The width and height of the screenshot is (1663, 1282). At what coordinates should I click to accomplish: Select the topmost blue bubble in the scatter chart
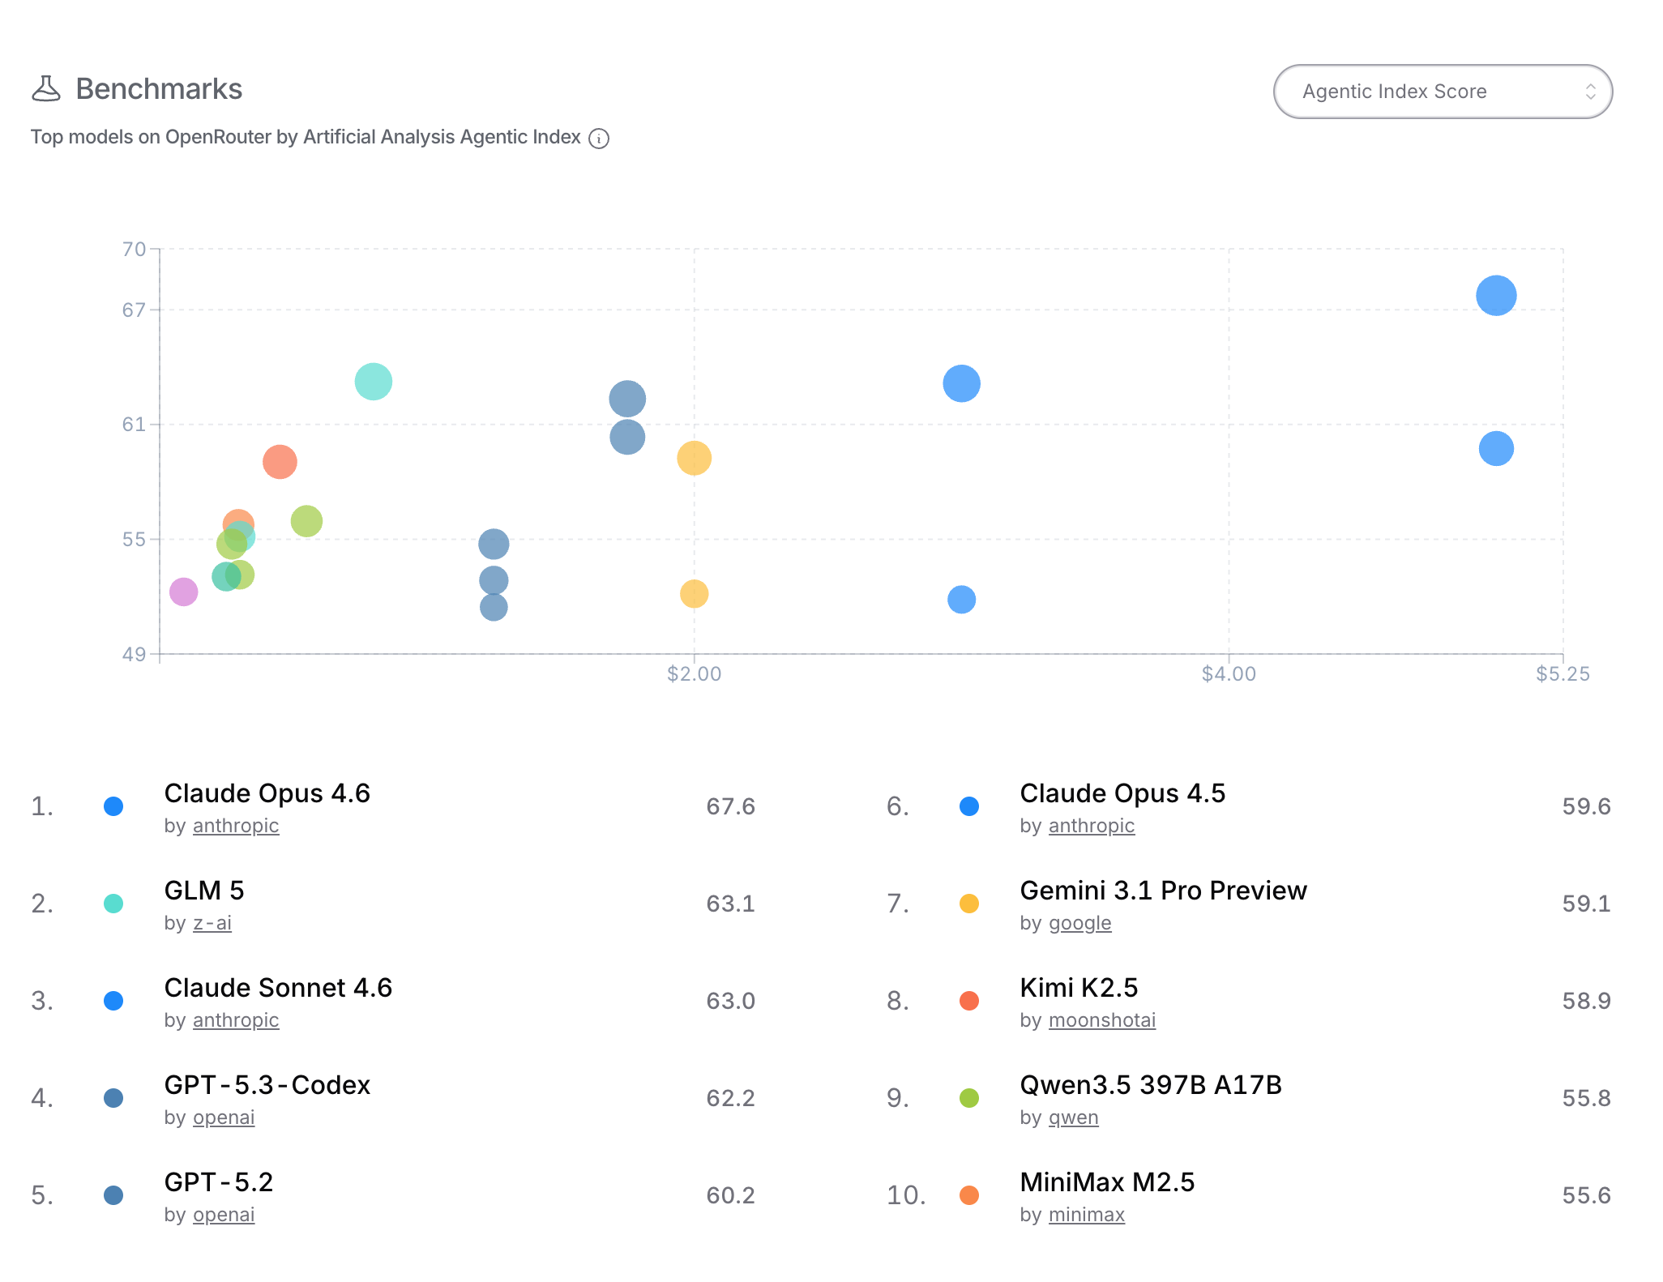click(x=1495, y=297)
